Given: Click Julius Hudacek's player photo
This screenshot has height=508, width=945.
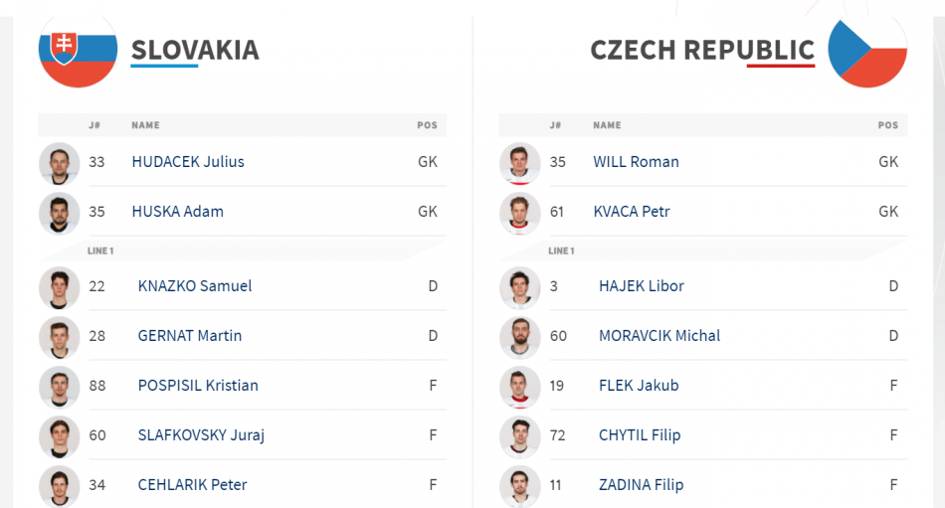Looking at the screenshot, I should (x=59, y=163).
